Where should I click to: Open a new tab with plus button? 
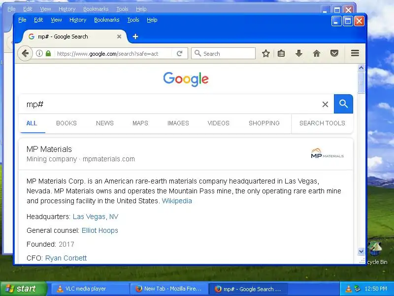point(135,37)
